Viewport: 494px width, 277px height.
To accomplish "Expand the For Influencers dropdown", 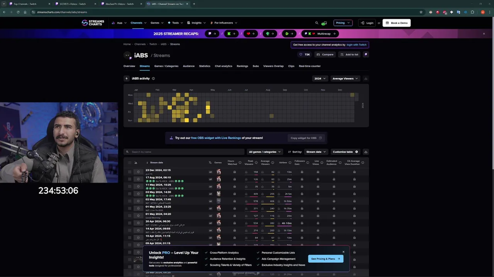I will [x=223, y=23].
